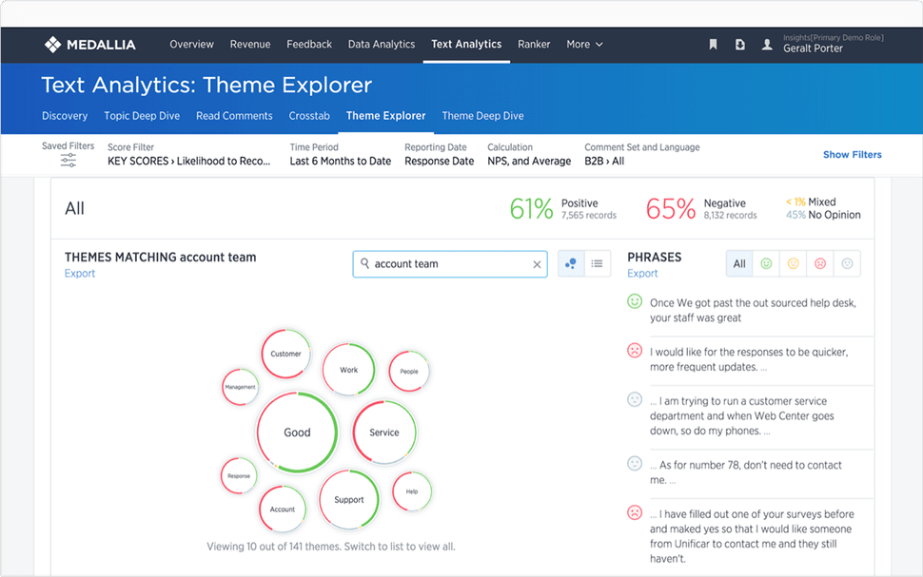Click the bookmark icon in top bar
Screen dimensions: 923x577
click(713, 45)
